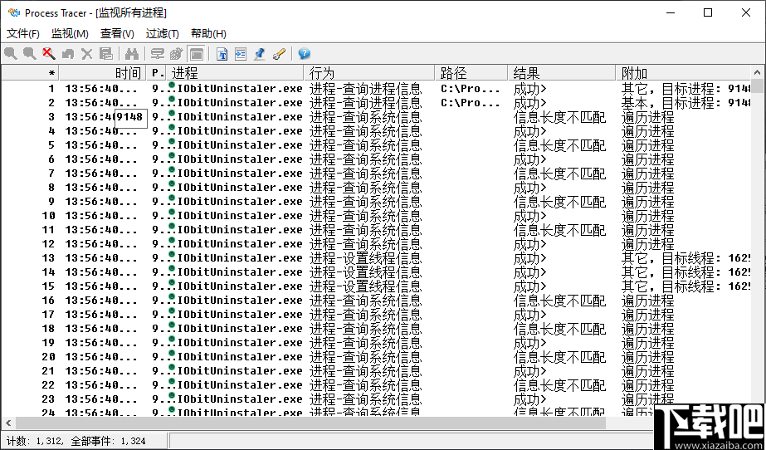Click 成功> result in row 23

(530, 399)
